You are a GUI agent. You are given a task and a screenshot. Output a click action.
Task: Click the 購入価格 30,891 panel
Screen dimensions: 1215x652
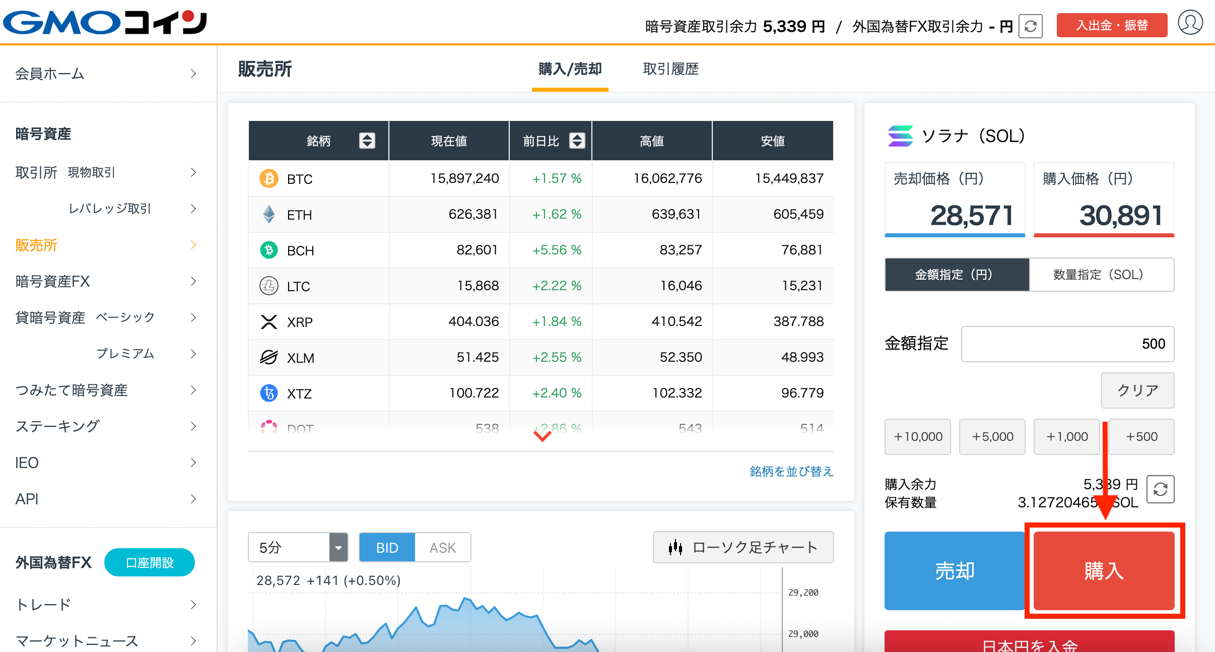1104,200
